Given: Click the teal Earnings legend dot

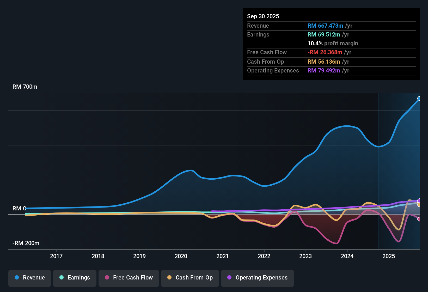Looking at the screenshot, I should pos(62,278).
